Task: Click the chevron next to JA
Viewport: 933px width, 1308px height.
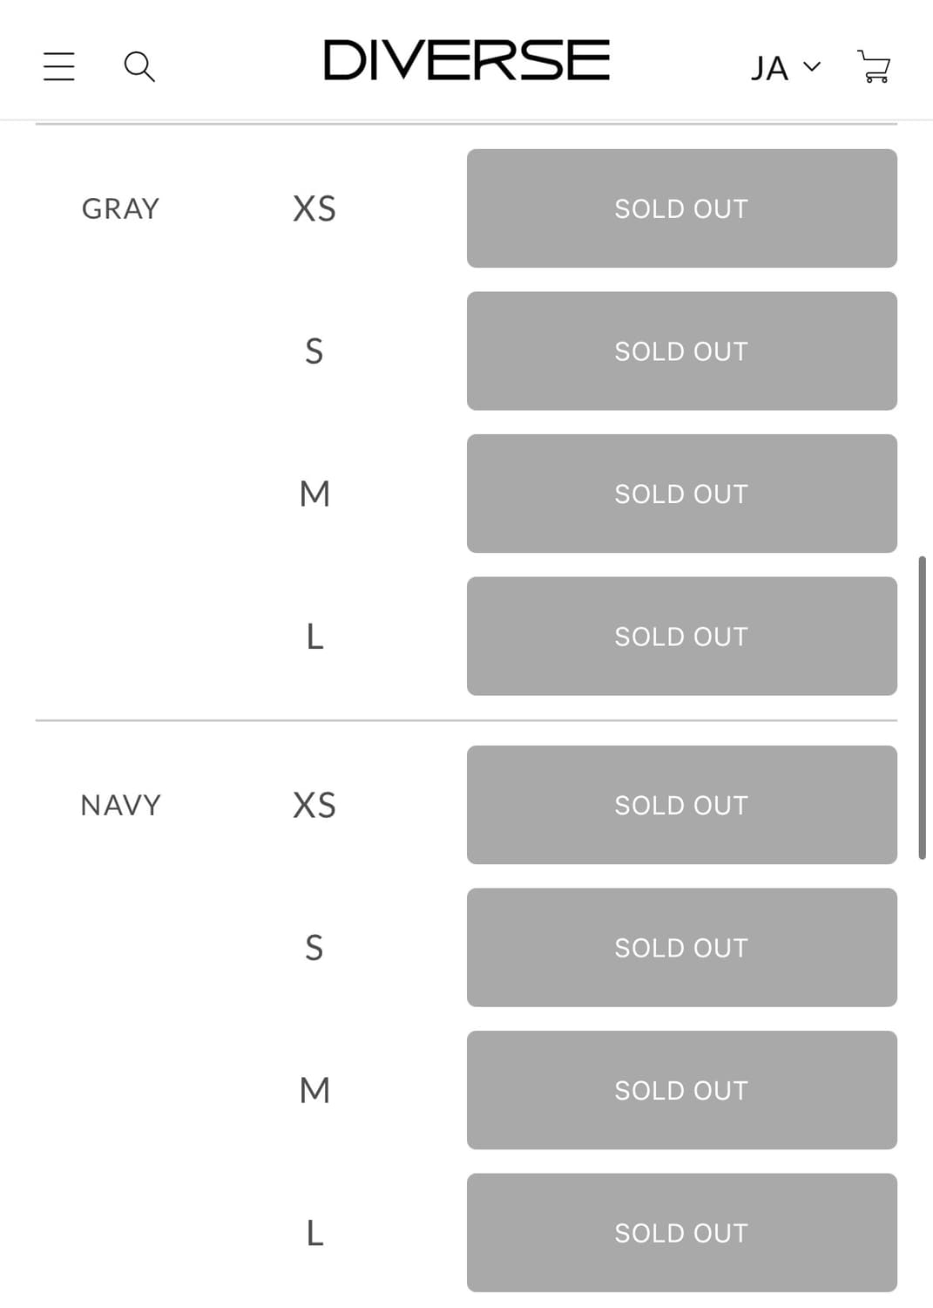Action: click(812, 66)
